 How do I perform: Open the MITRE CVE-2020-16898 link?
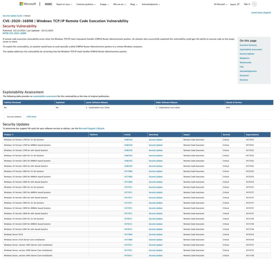(14, 33)
